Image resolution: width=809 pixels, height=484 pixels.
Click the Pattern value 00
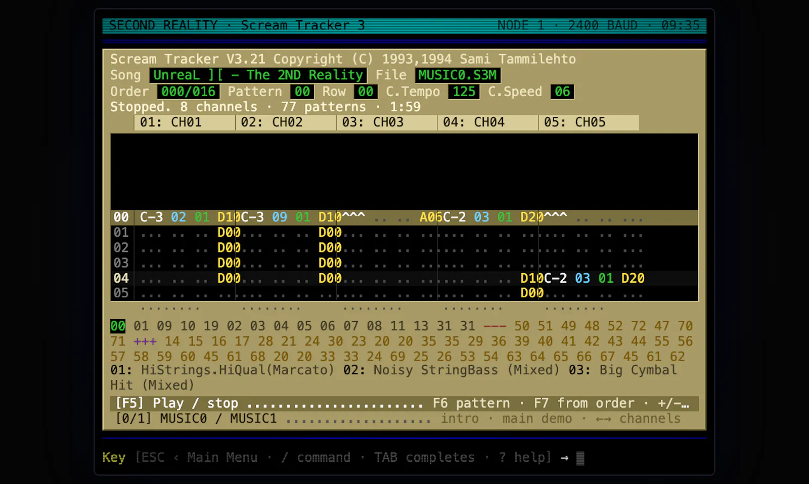point(302,92)
